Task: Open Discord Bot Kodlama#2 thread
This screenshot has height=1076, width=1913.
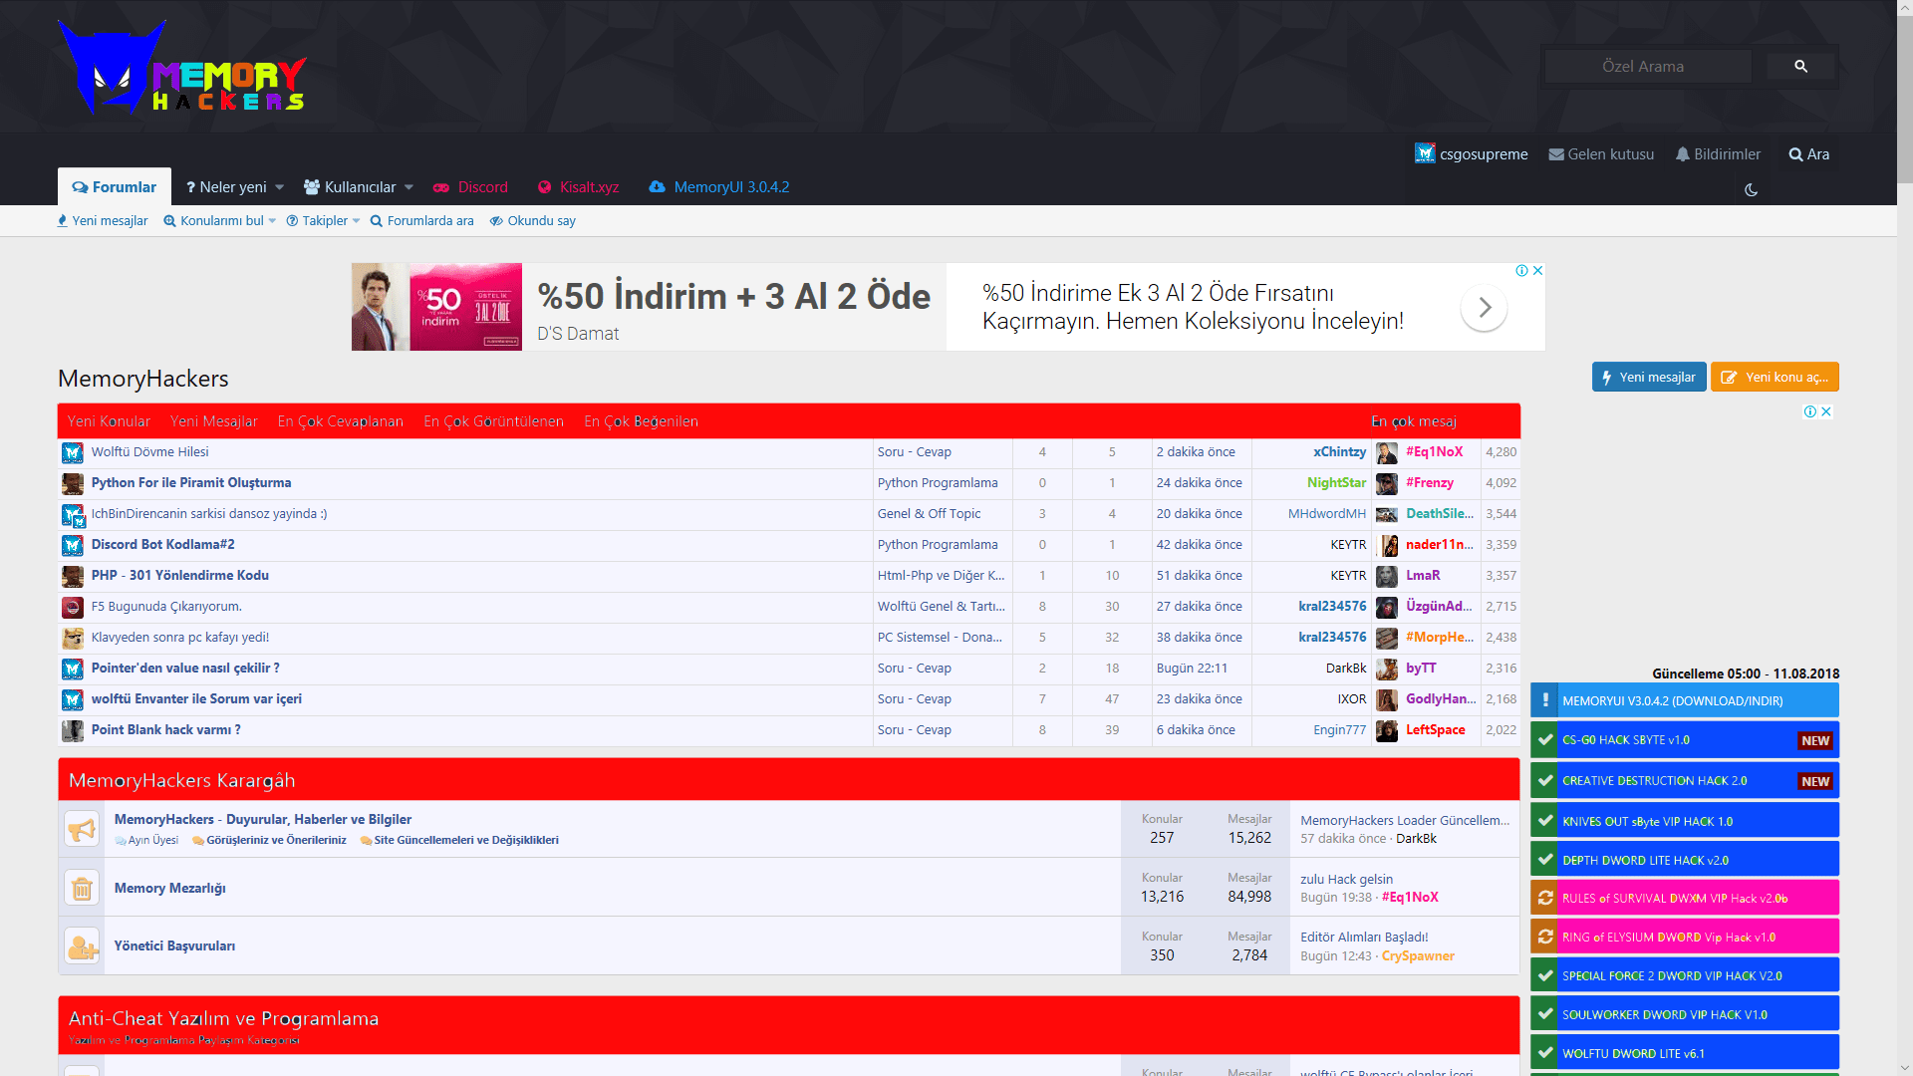Action: (163, 545)
